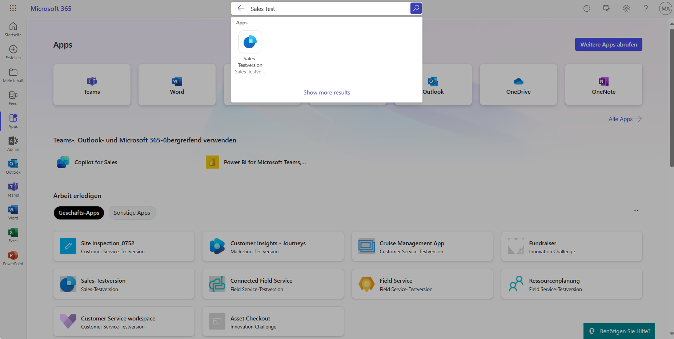Screen dimensions: 674x339
Task: Open the three-dots more options menu
Action: 636,210
